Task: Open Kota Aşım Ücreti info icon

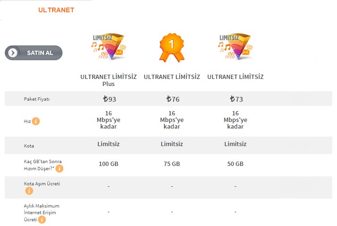Action: tap(29, 191)
